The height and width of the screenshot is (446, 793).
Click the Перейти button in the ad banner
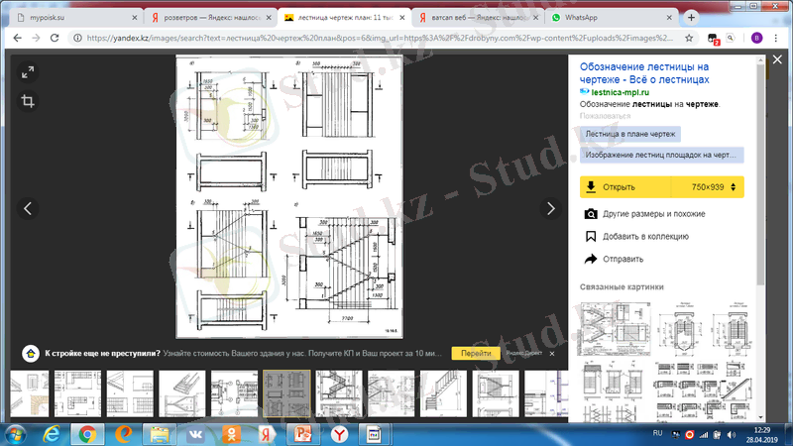[476, 353]
